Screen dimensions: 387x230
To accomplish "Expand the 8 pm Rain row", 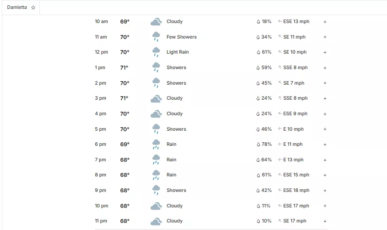I will (325, 175).
